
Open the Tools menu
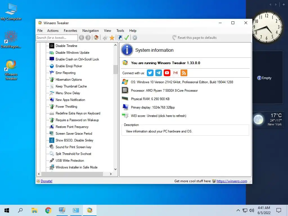click(120, 31)
